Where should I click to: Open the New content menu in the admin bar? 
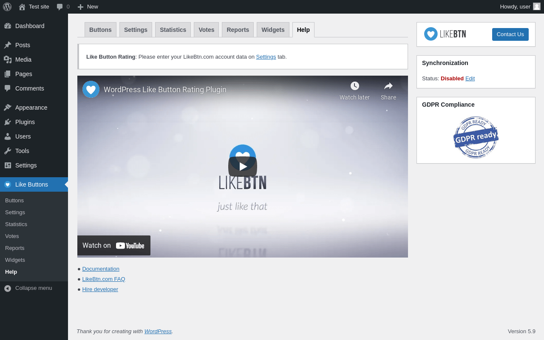point(88,7)
